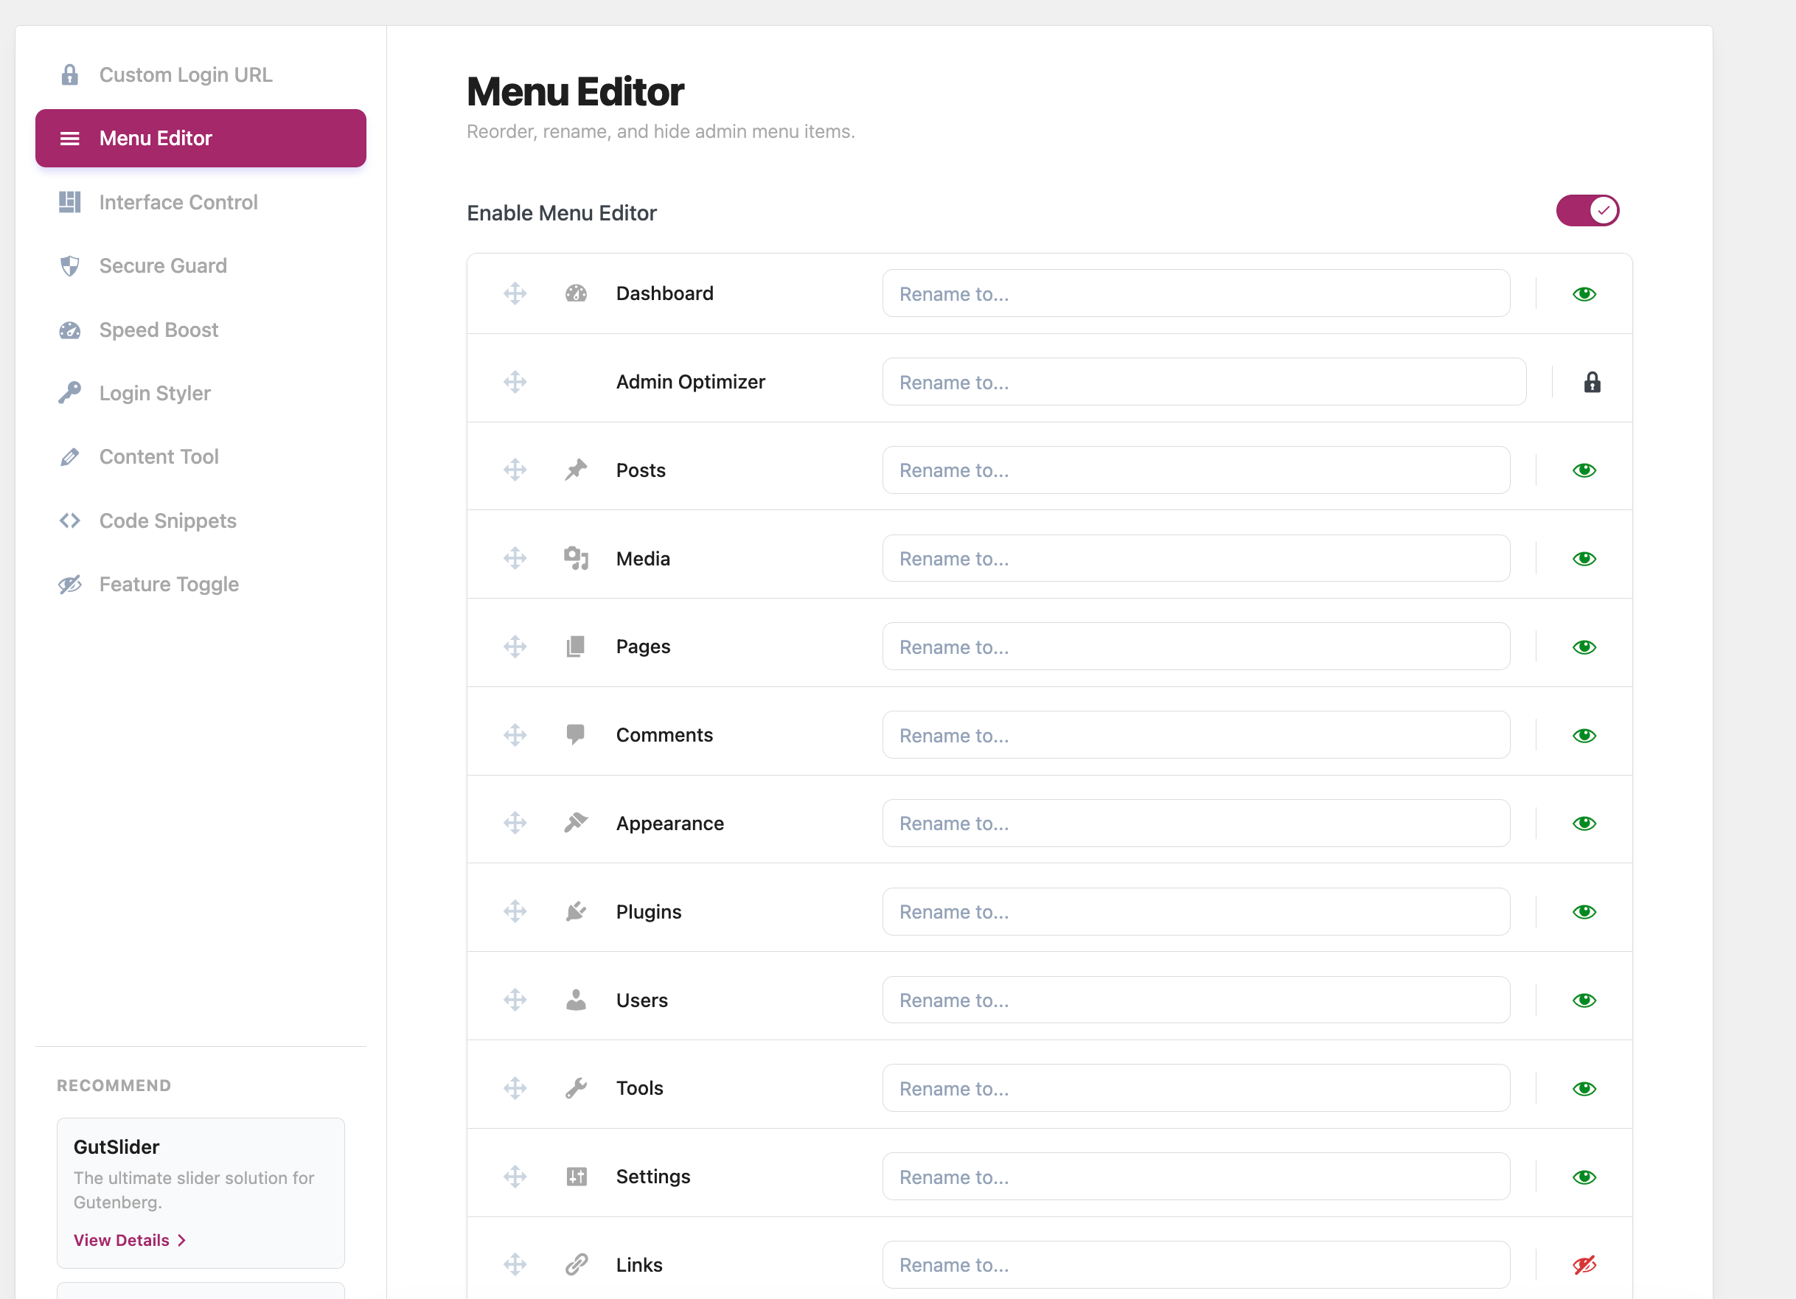
Task: Click the Rename field for Pages
Action: pos(1196,647)
